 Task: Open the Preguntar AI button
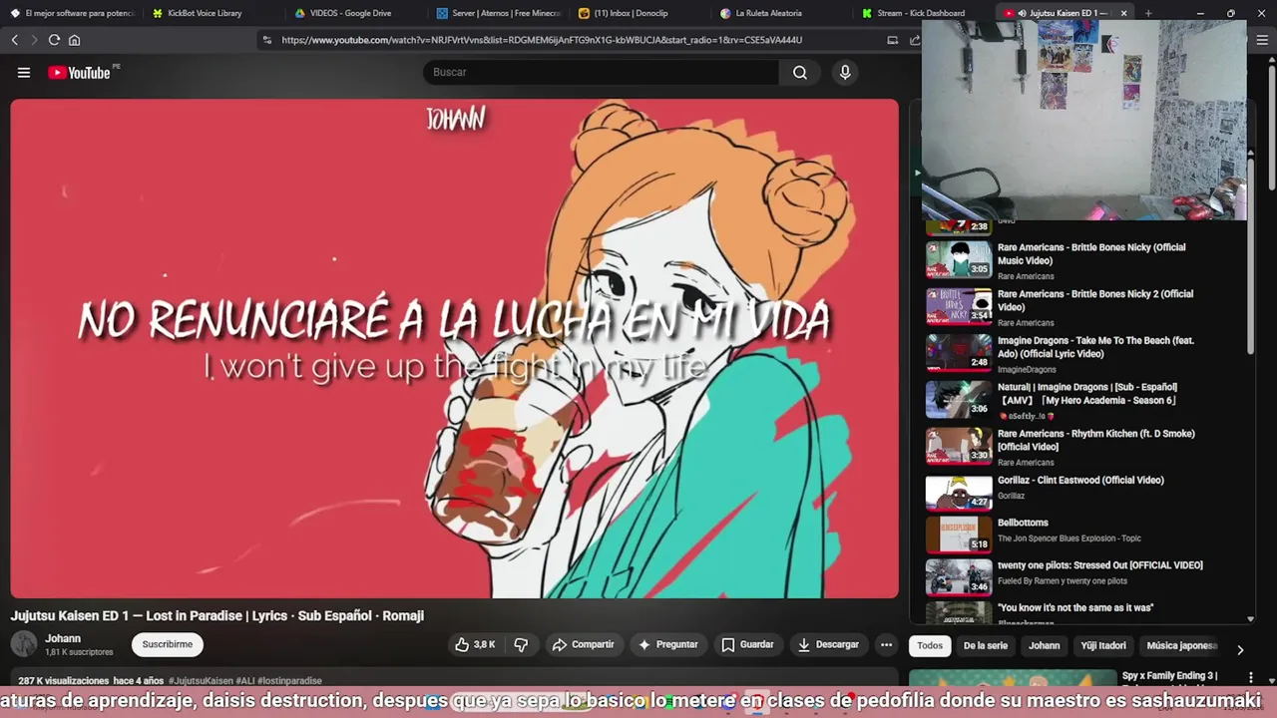point(668,645)
